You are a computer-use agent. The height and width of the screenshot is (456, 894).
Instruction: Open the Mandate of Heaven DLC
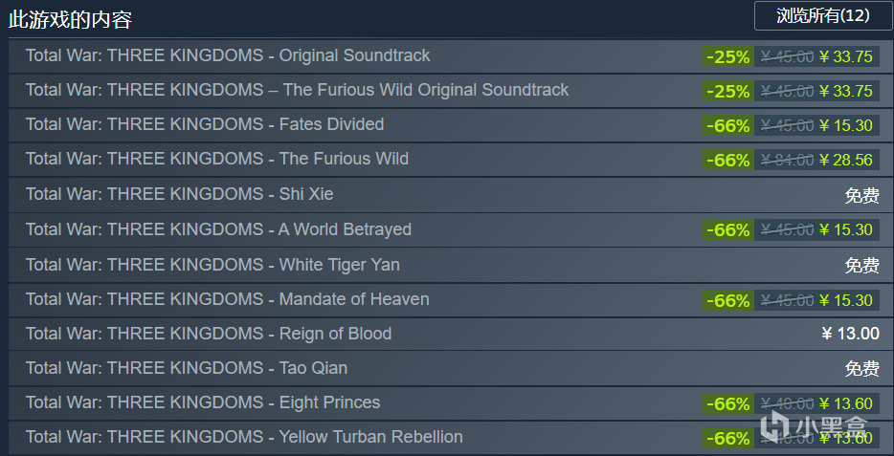pyautogui.click(x=227, y=299)
